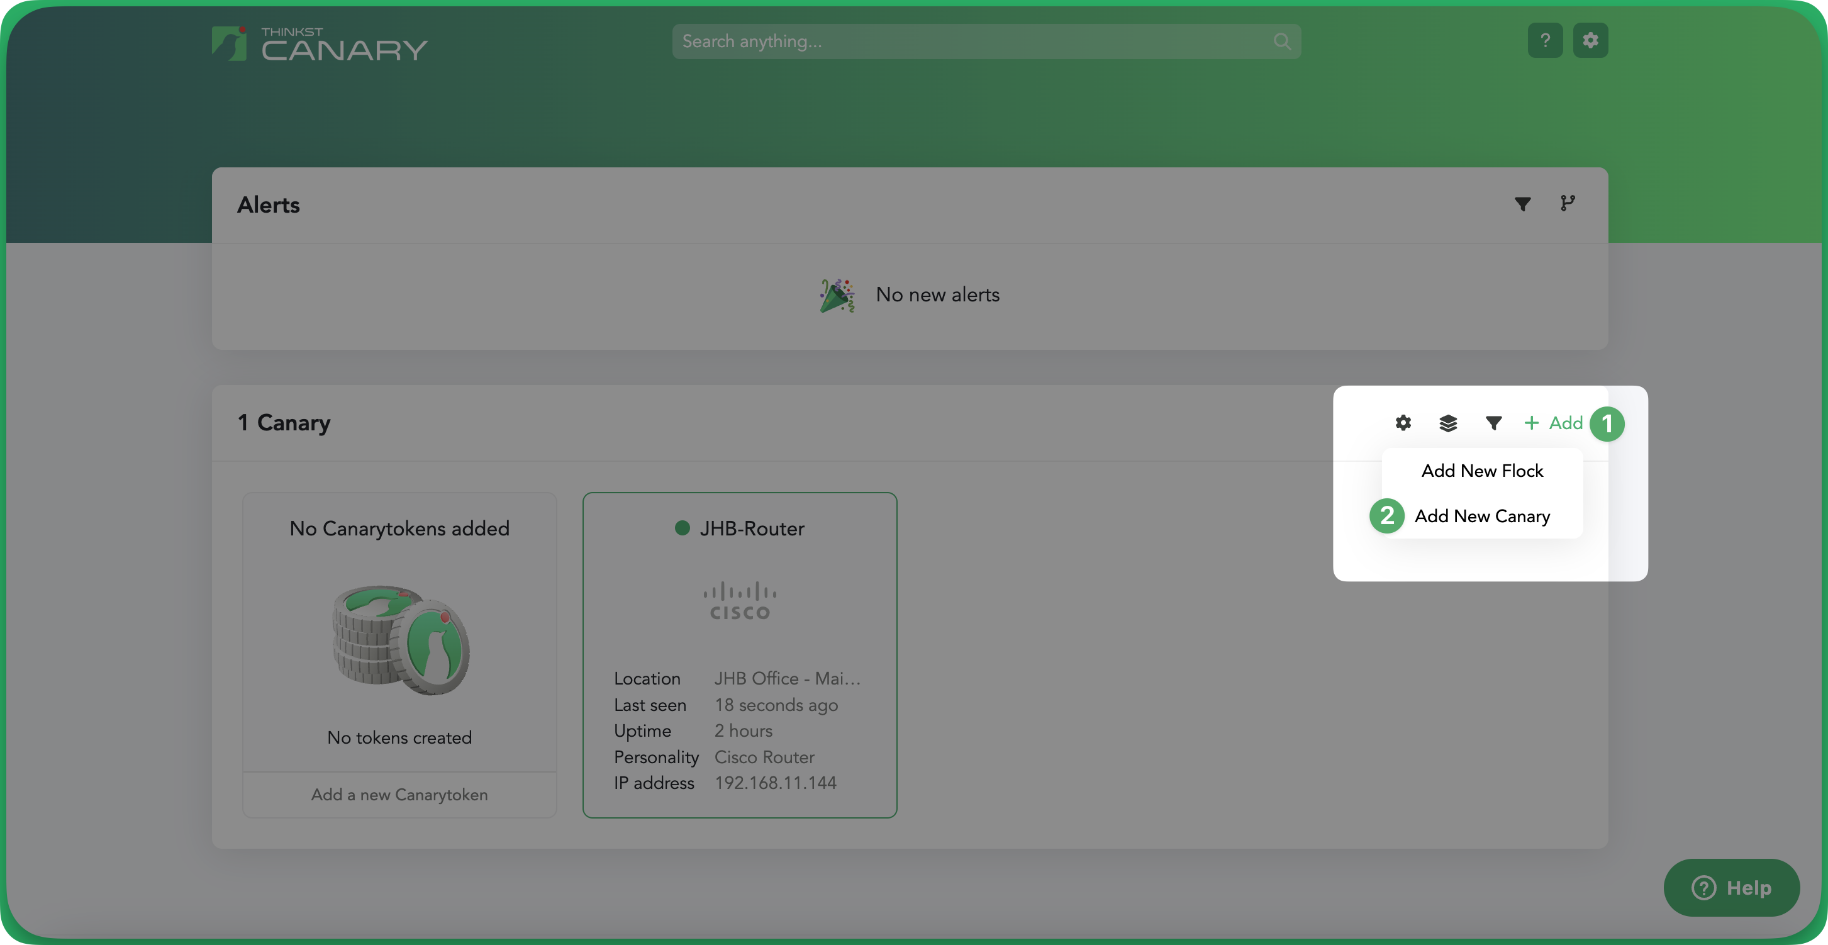The width and height of the screenshot is (1828, 945).
Task: Click the Thinkst Canary logo
Action: point(320,43)
